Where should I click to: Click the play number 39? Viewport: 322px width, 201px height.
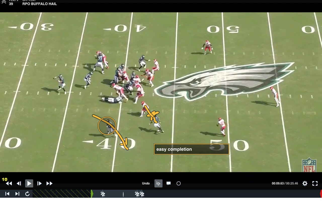(x=11, y=4)
